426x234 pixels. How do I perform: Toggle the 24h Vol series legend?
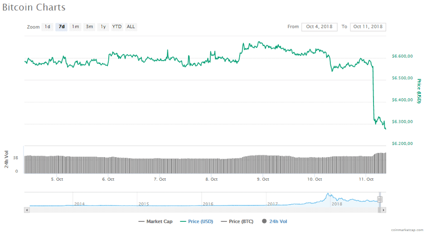click(x=274, y=221)
